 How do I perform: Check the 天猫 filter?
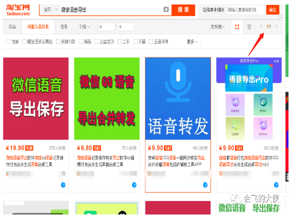click(x=135, y=41)
